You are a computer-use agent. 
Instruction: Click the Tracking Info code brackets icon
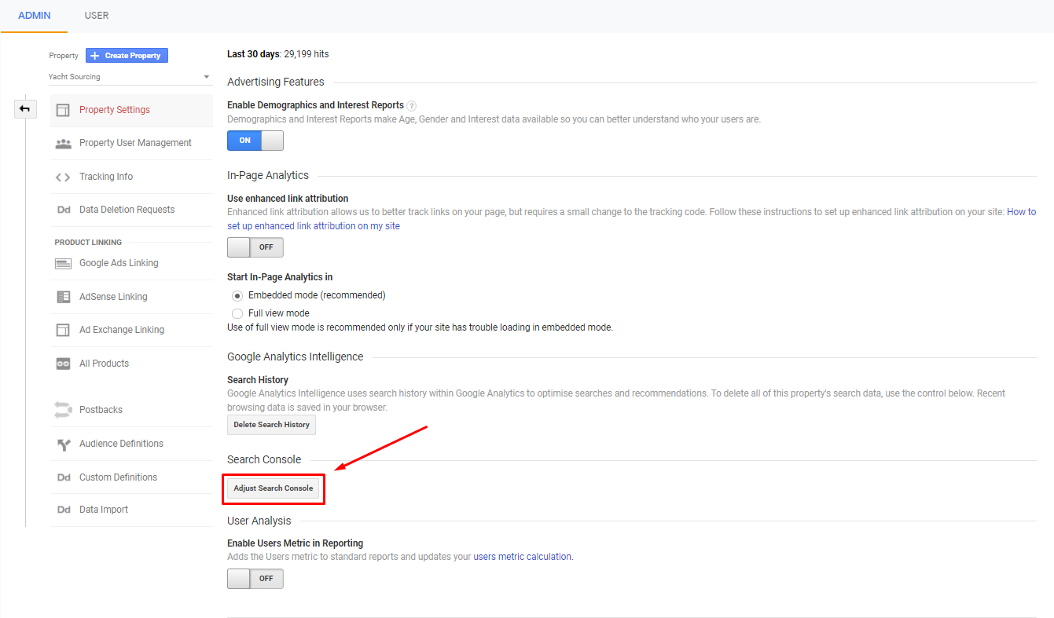[x=63, y=177]
